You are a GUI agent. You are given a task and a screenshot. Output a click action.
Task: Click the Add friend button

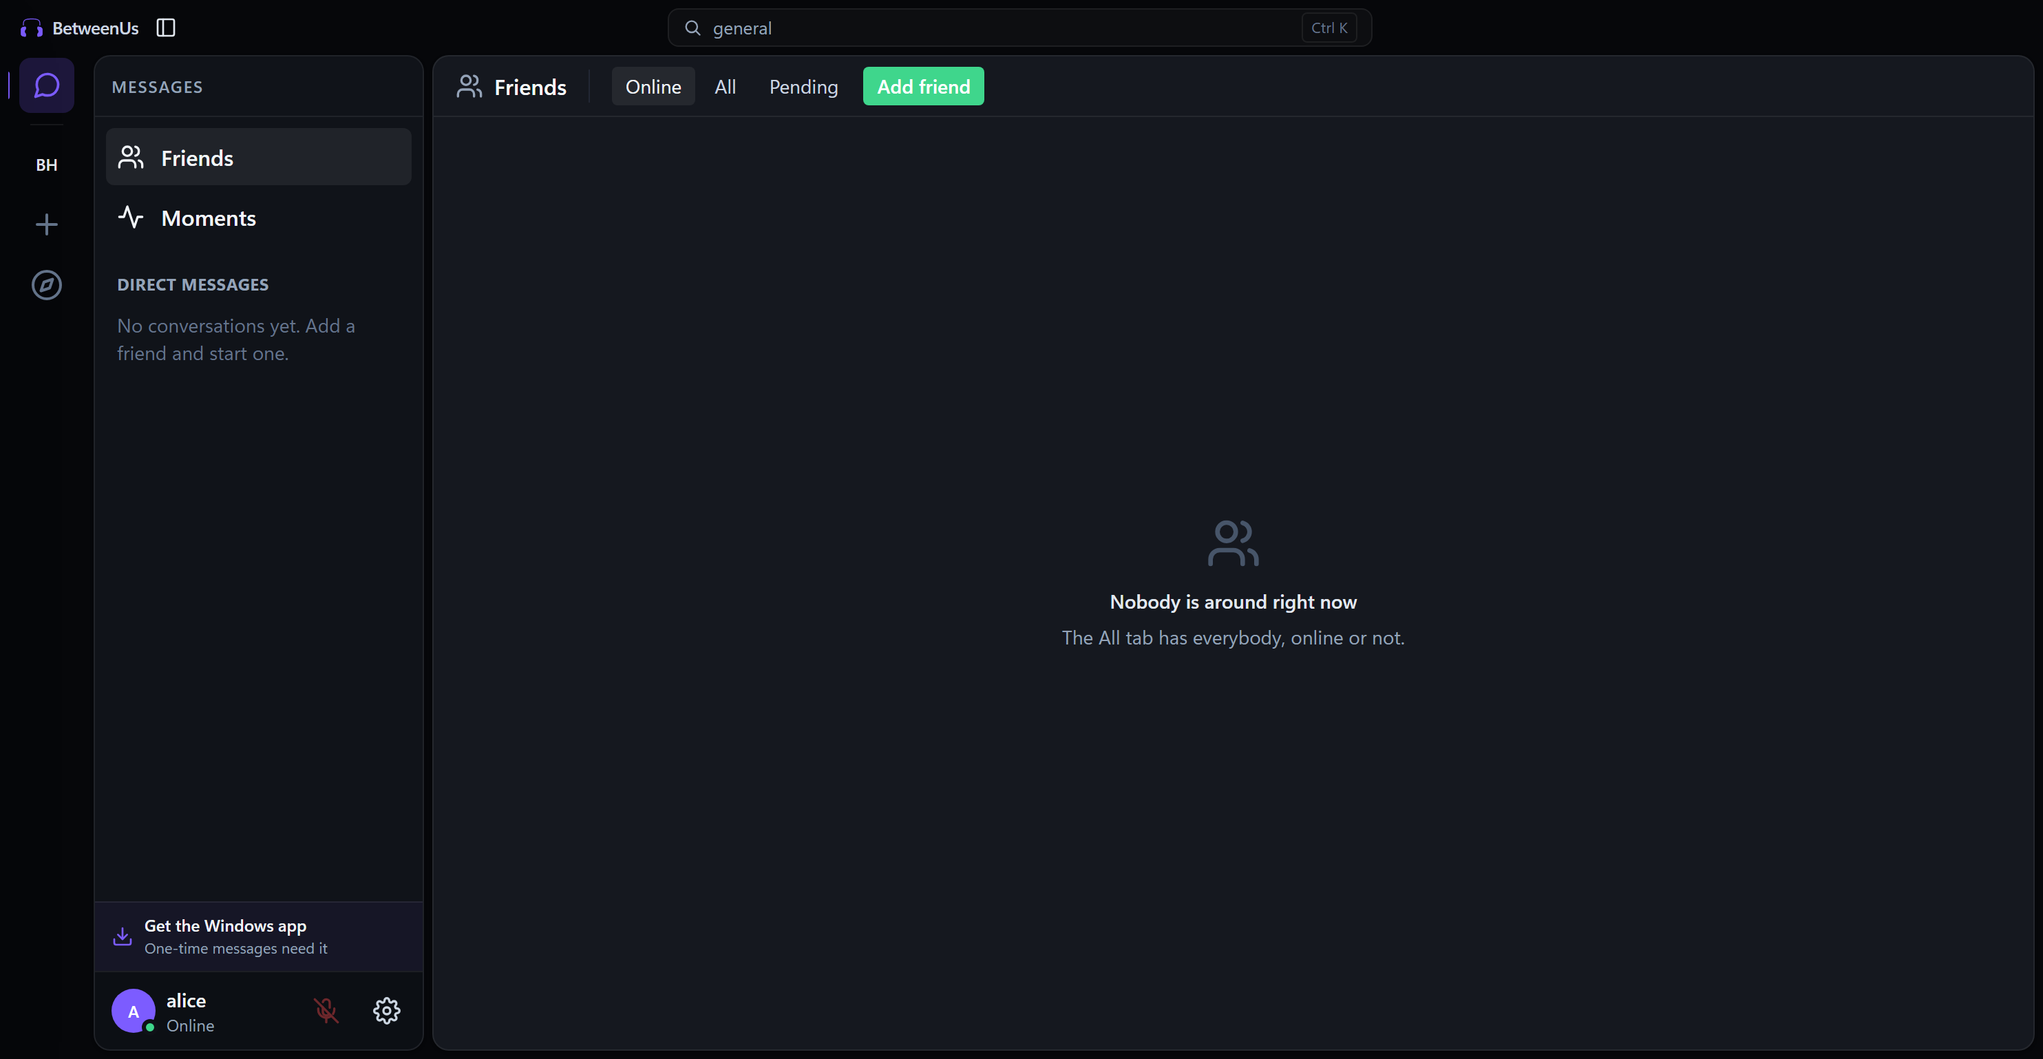[x=923, y=87]
